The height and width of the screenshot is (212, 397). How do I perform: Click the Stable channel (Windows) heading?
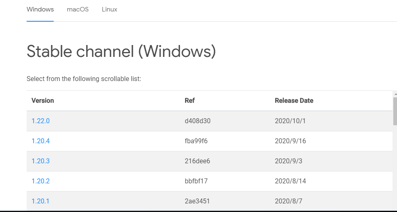(x=121, y=52)
